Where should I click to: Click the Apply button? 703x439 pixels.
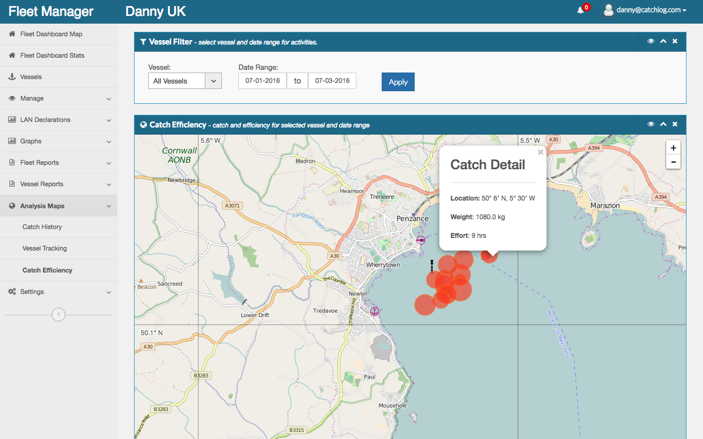coord(398,82)
